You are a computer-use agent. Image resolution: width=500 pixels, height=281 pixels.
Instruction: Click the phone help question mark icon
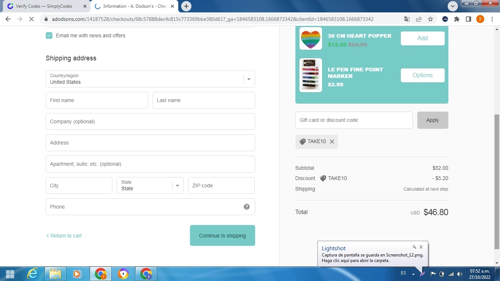[247, 207]
